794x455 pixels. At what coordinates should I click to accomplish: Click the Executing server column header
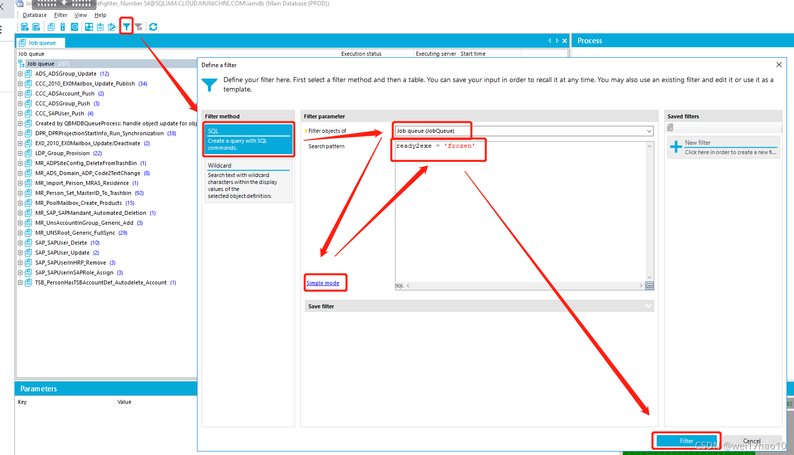click(x=436, y=54)
